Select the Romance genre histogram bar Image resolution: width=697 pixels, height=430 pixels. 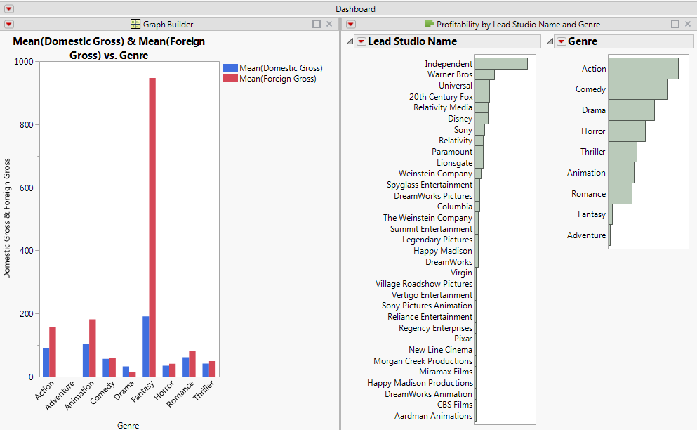click(x=620, y=194)
